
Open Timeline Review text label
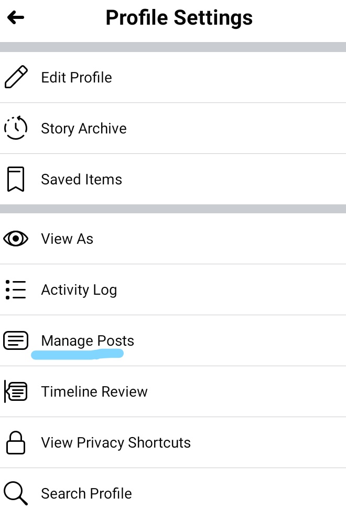[94, 392]
